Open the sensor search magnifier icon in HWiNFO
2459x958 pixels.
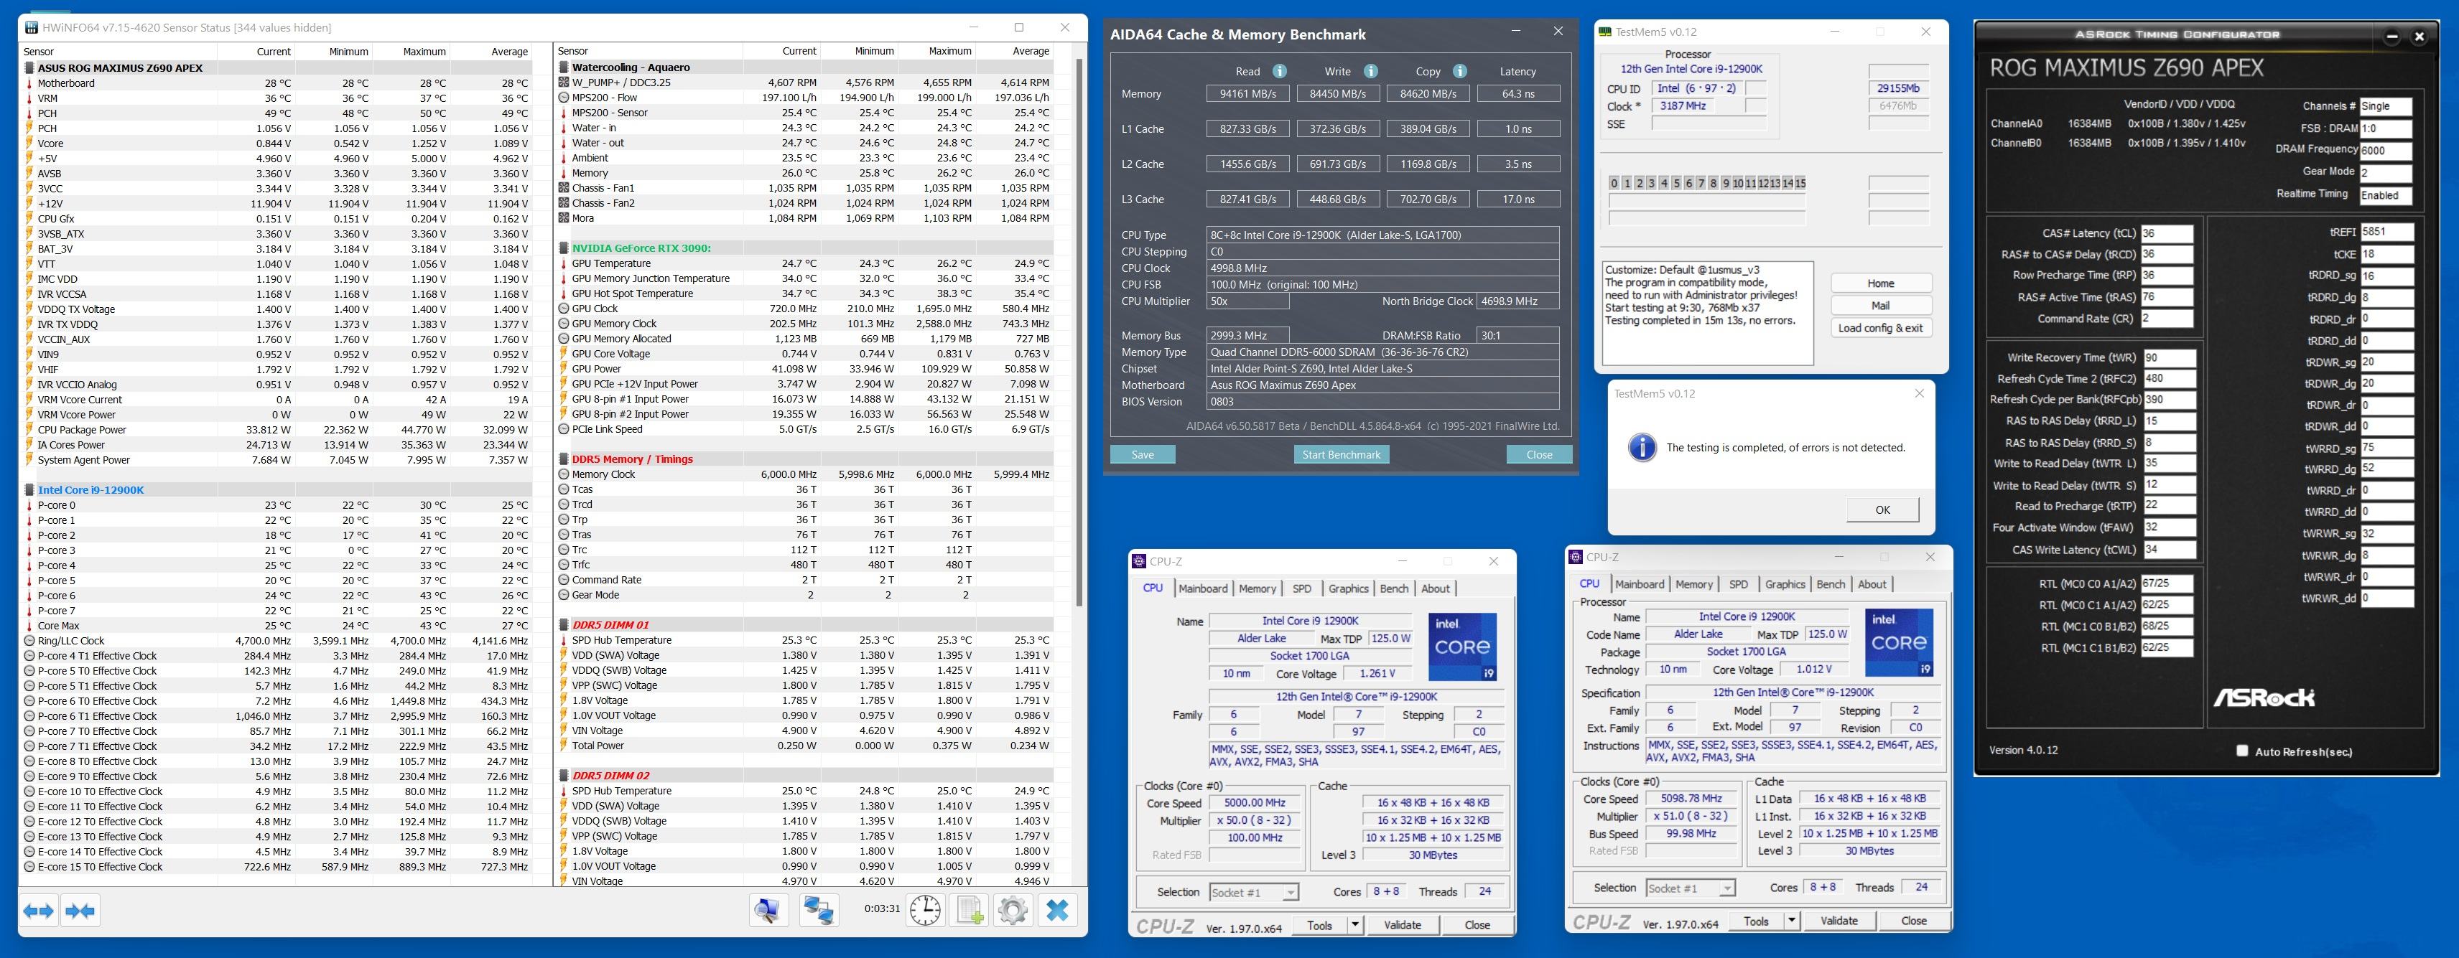(768, 911)
